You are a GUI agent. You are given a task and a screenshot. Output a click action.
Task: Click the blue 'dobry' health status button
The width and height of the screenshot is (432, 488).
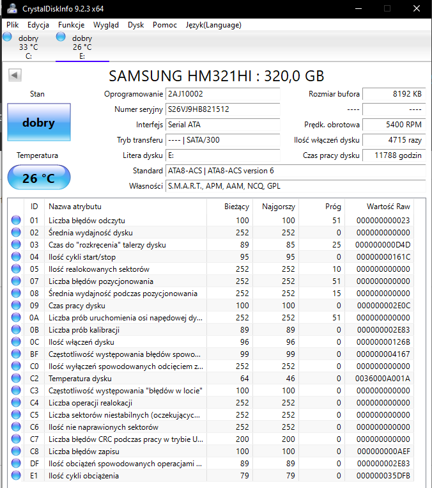[x=39, y=122]
